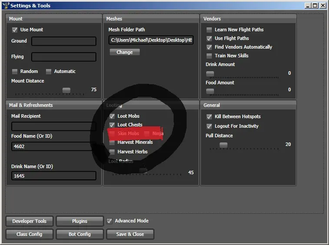Enable the Automatic mount checkbox
The height and width of the screenshot is (245, 329).
pos(49,71)
